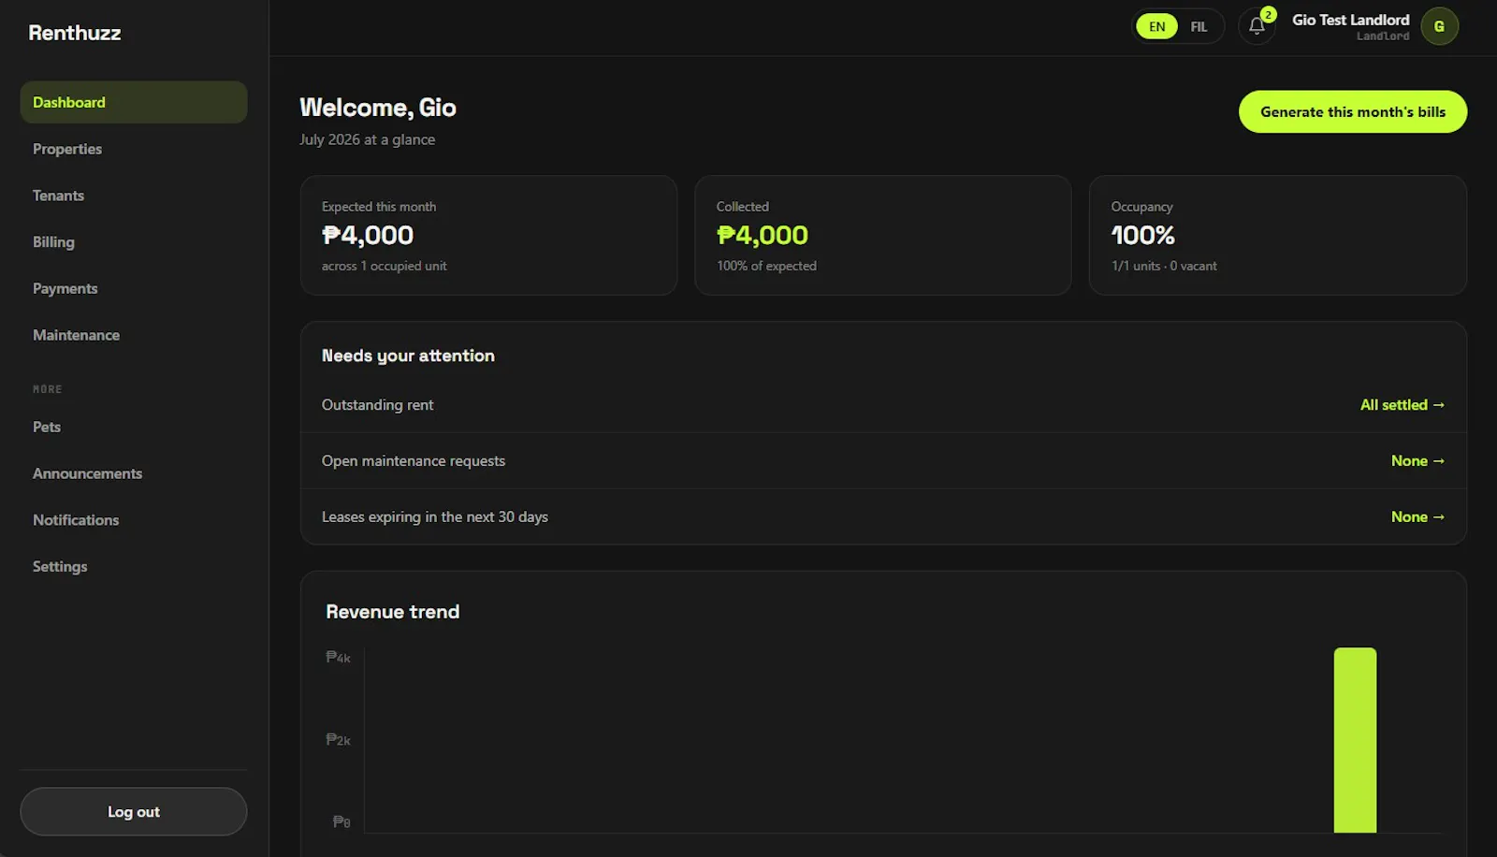Switch language to EN

click(1157, 26)
